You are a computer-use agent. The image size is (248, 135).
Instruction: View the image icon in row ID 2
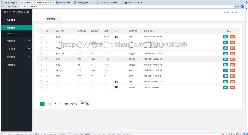[x=117, y=37]
